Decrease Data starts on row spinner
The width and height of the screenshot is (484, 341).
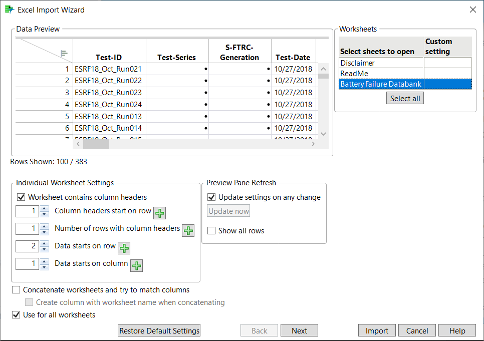pyautogui.click(x=45, y=249)
